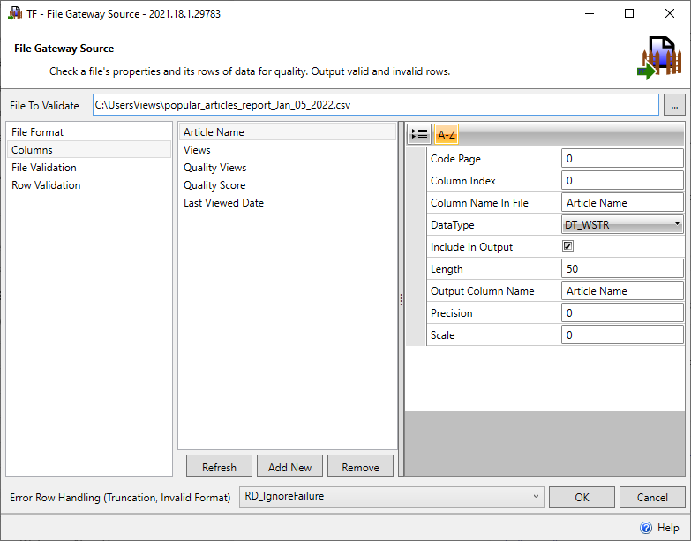This screenshot has width=691, height=541.
Task: Click the browse ellipsis button for file
Action: click(x=674, y=105)
